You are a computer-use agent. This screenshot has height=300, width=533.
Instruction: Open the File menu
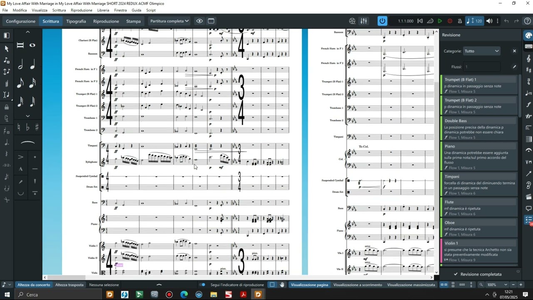coord(5,10)
